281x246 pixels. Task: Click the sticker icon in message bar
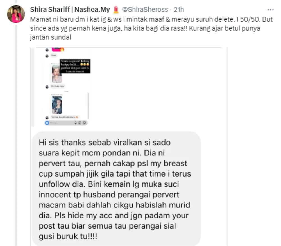(85, 123)
